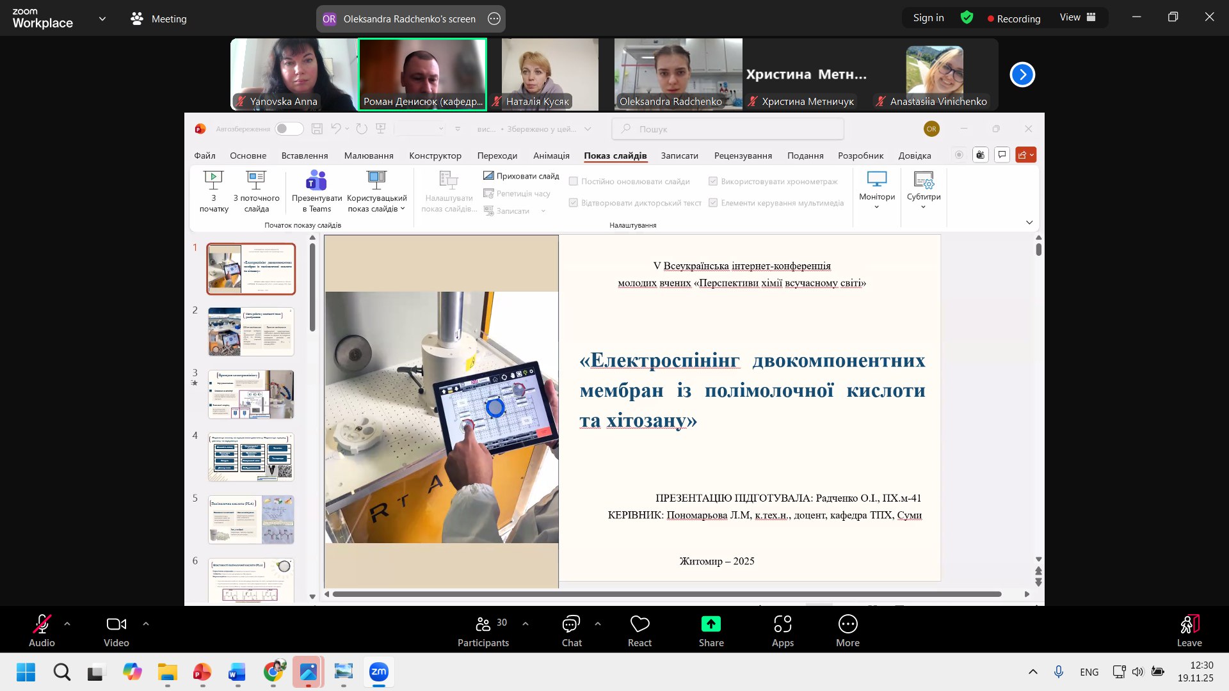
Task: Expand the Субтитри dropdown
Action: pos(923,207)
